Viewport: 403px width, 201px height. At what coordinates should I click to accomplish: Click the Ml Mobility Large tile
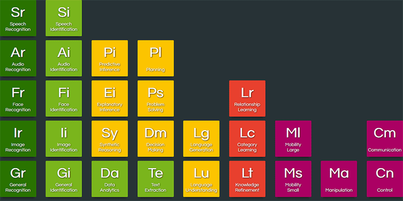click(293, 139)
